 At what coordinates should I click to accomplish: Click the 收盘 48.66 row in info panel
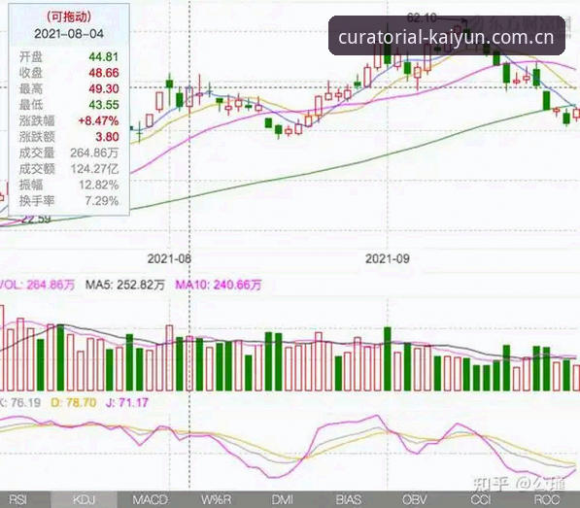69,73
